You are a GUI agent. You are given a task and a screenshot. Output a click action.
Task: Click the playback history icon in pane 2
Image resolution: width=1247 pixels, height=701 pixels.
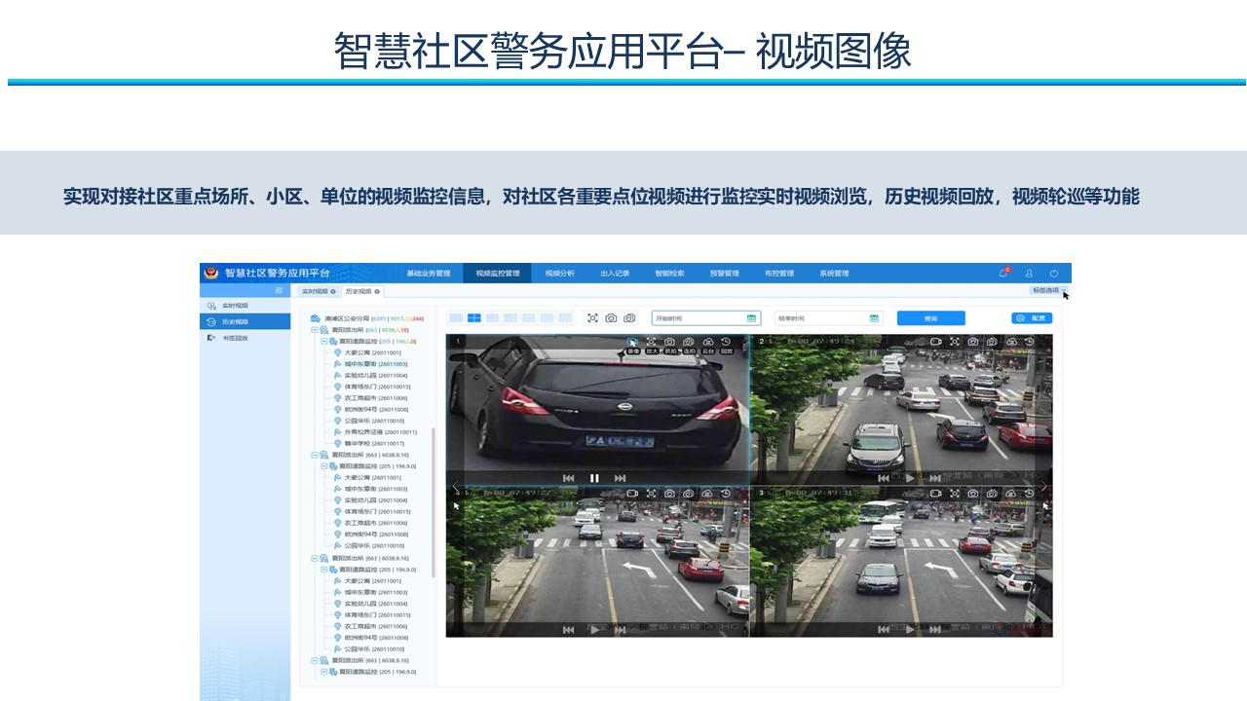click(1028, 342)
